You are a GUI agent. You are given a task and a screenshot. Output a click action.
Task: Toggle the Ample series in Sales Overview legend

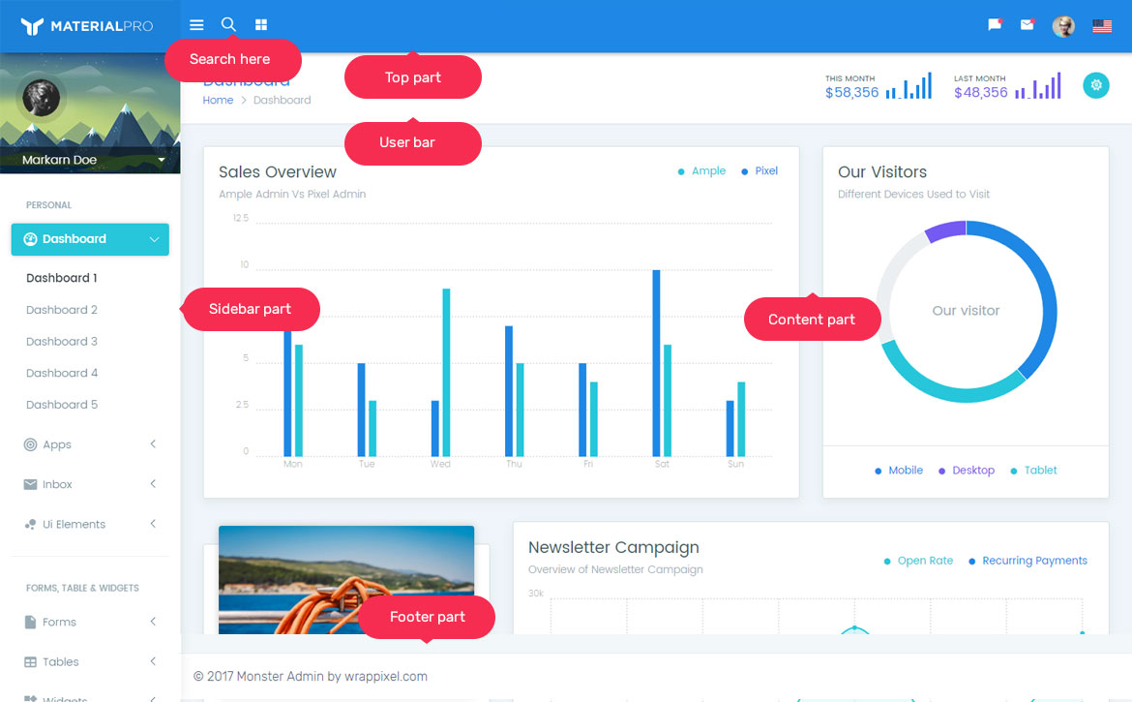pos(701,171)
